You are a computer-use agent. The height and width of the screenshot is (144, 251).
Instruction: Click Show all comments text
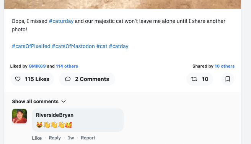(x=35, y=102)
